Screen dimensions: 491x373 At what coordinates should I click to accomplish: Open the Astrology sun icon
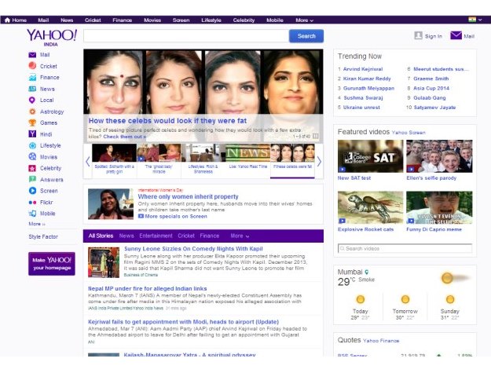(32, 112)
